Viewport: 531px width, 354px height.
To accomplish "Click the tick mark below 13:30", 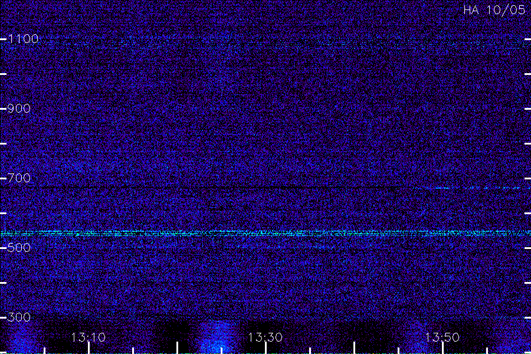I will point(265,348).
